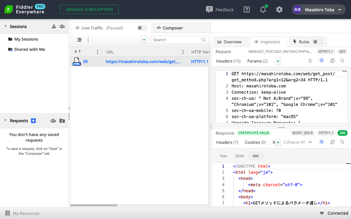This screenshot has height=219, width=351.
Task: Open share sessions people icon in Sessions header
Action: click(x=62, y=26)
